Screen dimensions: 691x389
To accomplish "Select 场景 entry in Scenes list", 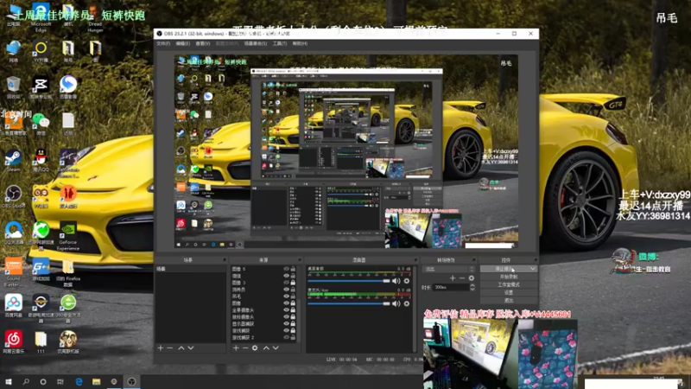I will 190,269.
